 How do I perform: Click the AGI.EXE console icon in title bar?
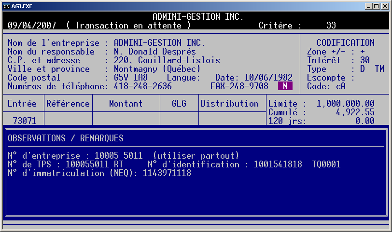(7, 5)
